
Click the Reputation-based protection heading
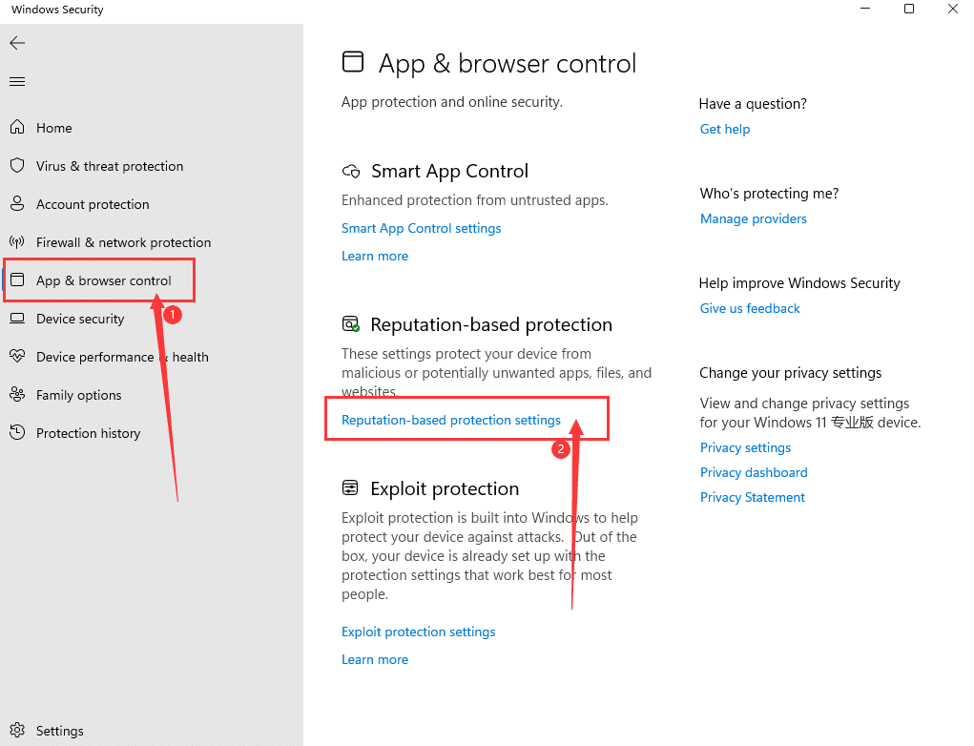click(x=491, y=325)
